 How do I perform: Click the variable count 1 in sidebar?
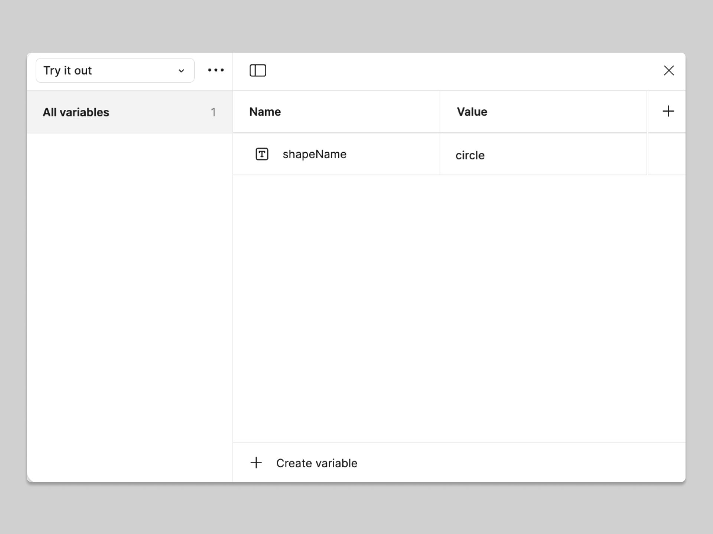pos(213,112)
